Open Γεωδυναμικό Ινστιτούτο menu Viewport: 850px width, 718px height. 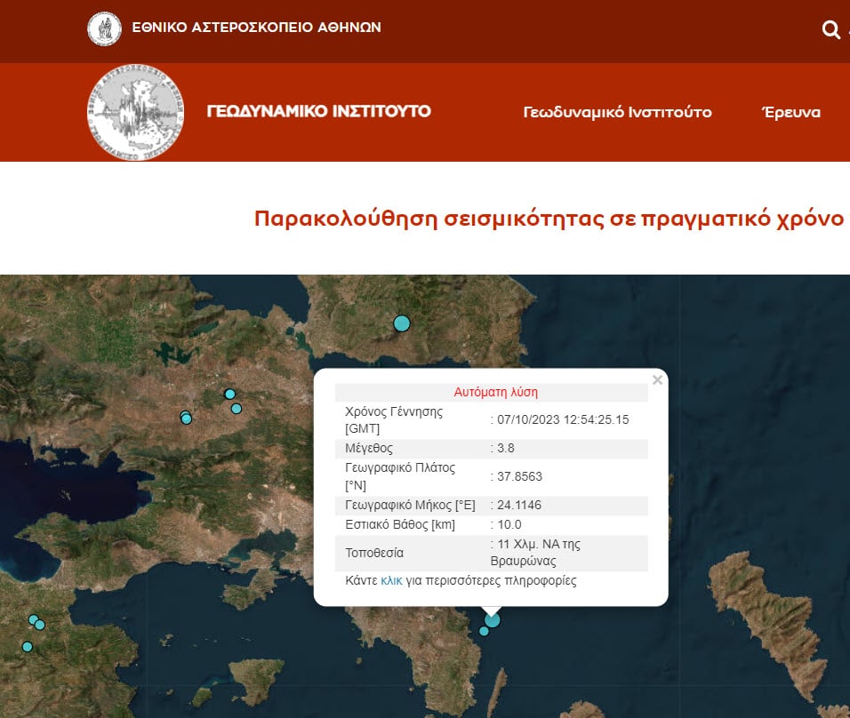click(617, 112)
